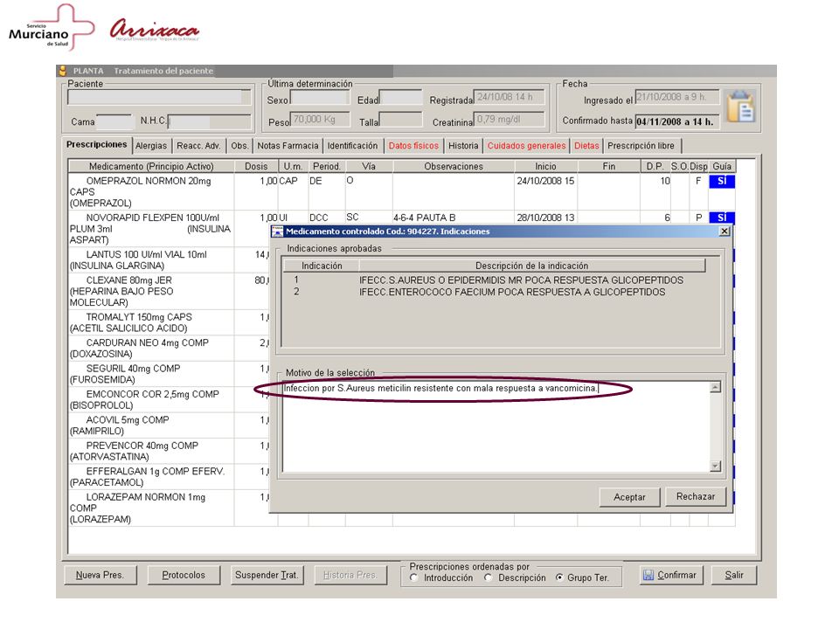Click the clipboard paste icon beside Fecha
The image size is (839, 629).
click(x=741, y=107)
